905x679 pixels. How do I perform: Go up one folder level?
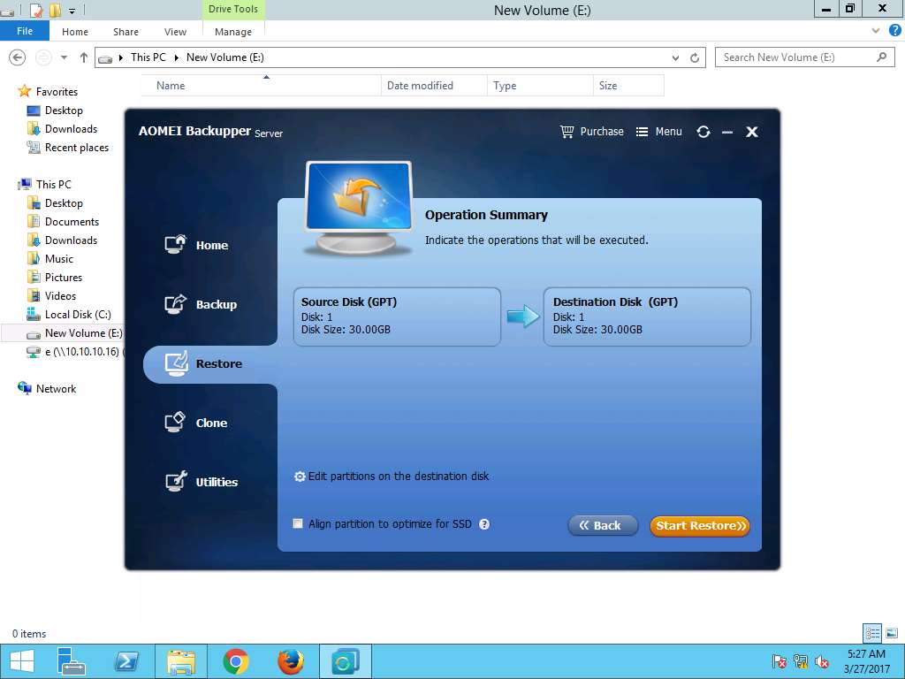pos(84,57)
